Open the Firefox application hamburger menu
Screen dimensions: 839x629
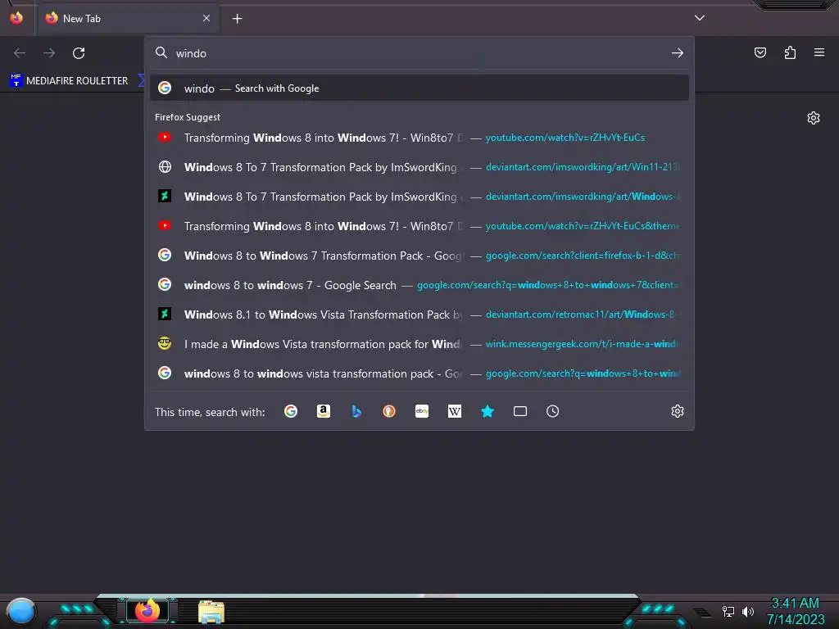click(819, 52)
